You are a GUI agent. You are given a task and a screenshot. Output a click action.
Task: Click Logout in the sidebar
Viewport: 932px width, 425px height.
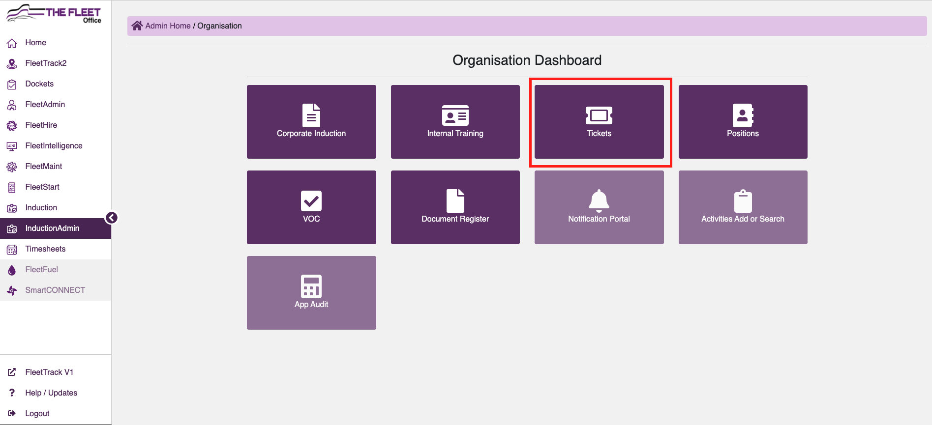[56, 414]
